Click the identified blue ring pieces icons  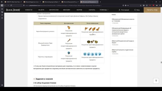tap(92, 54)
